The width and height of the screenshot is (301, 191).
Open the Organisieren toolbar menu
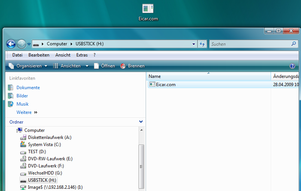click(x=28, y=66)
